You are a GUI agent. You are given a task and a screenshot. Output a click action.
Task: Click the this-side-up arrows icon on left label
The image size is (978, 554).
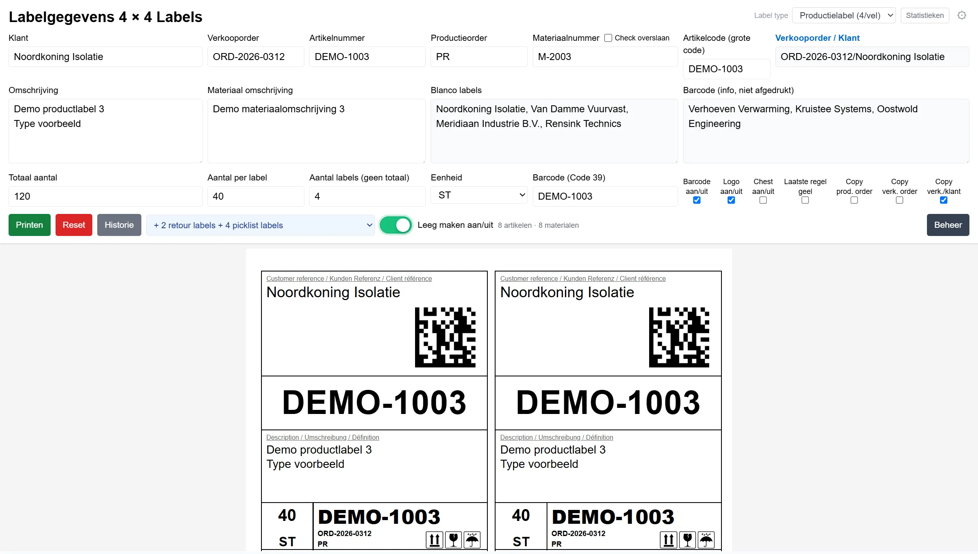click(435, 540)
